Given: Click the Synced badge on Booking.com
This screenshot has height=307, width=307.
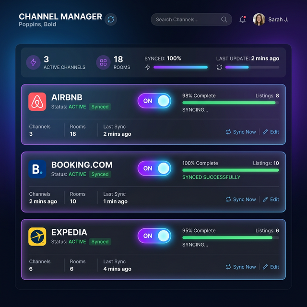Looking at the screenshot, I should pyautogui.click(x=100, y=174).
